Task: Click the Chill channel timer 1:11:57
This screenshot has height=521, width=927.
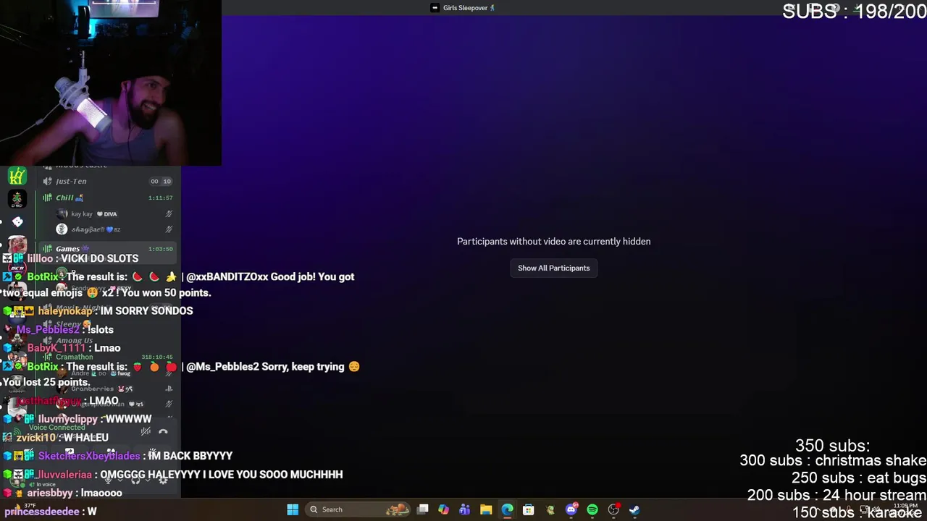Action: [x=160, y=198]
